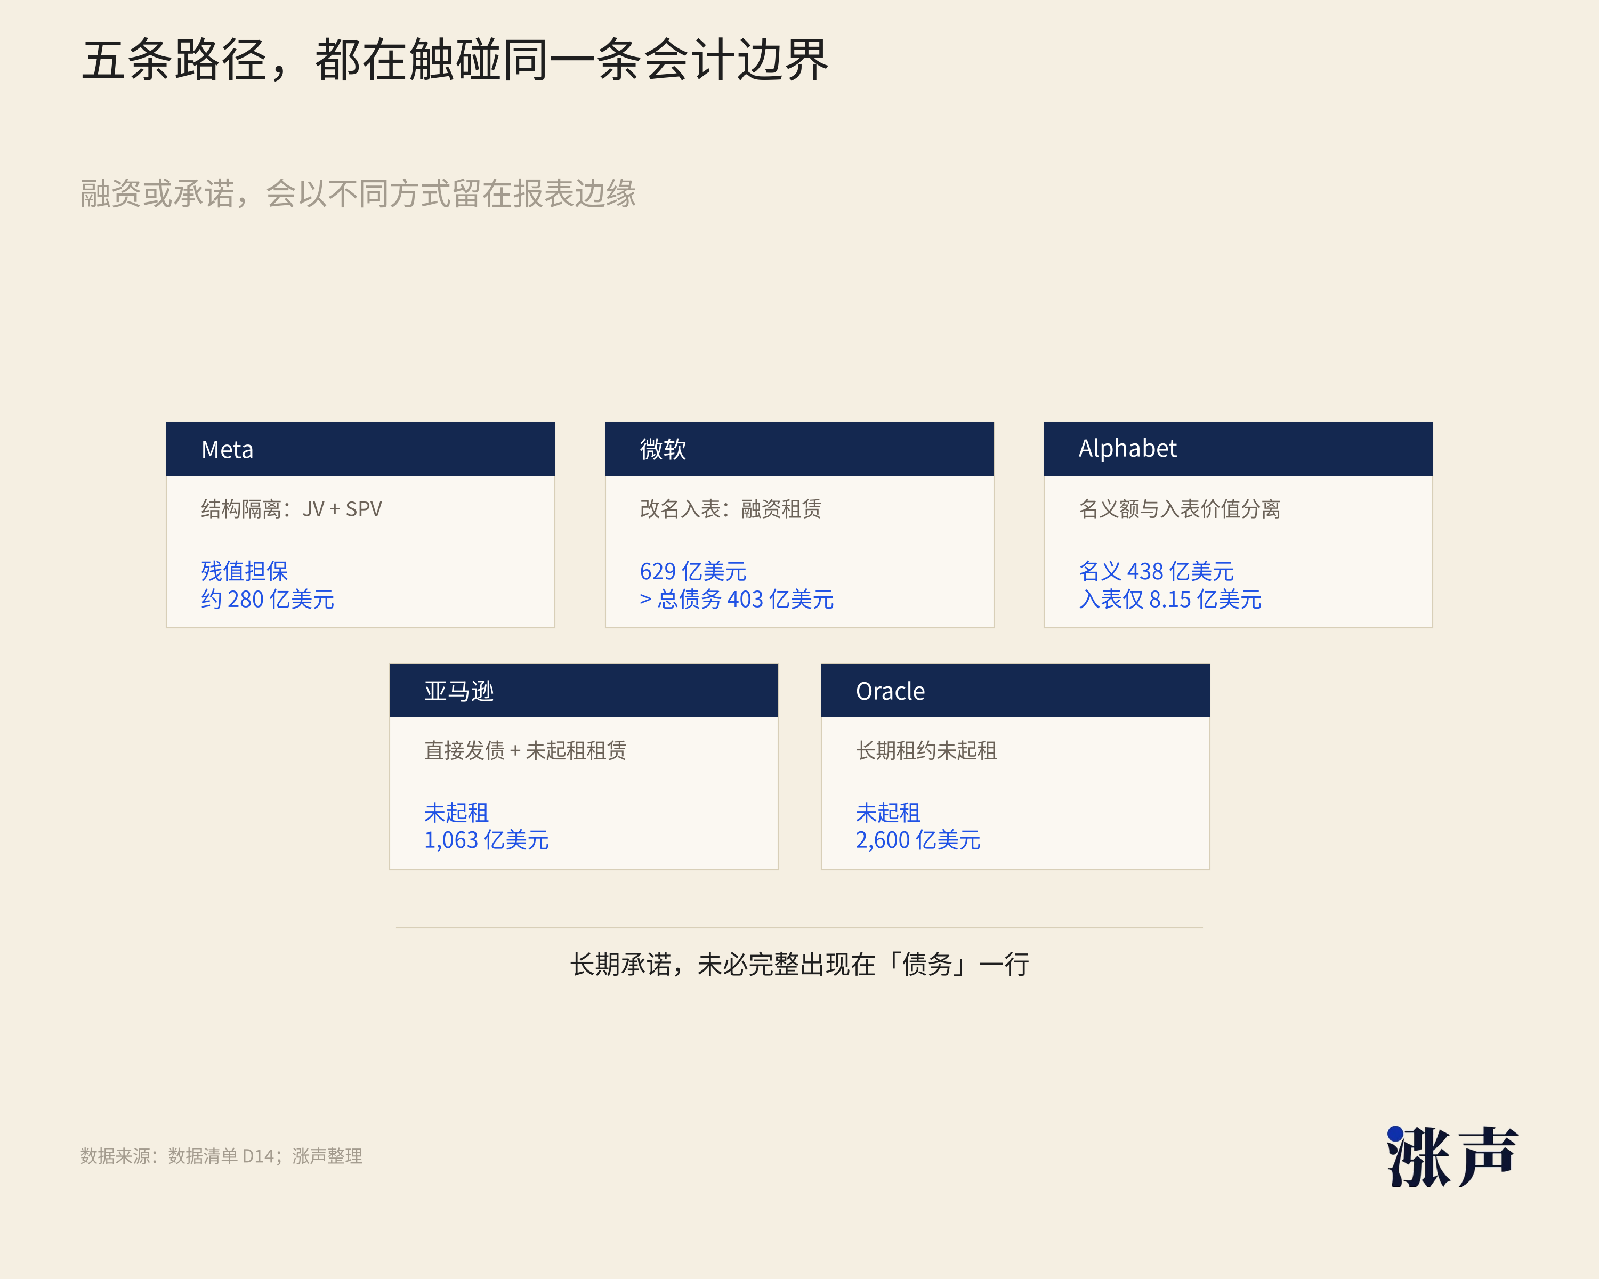
Task: Click the subtitle 融资或承诺，会以不同方式留在报表边缘
Action: coord(358,193)
